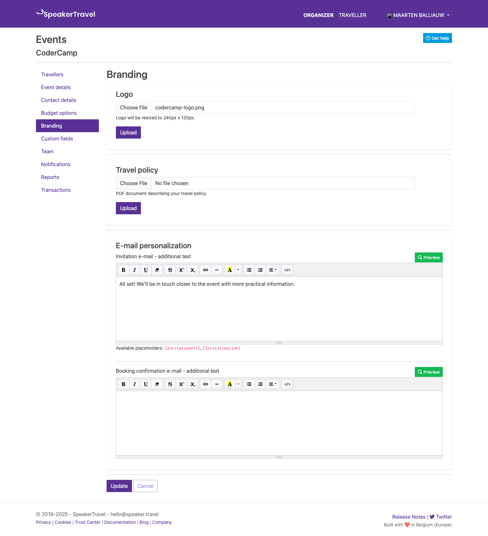Click the eraser icon in invitation editor toolbar
This screenshot has width=488, height=536.
[157, 270]
